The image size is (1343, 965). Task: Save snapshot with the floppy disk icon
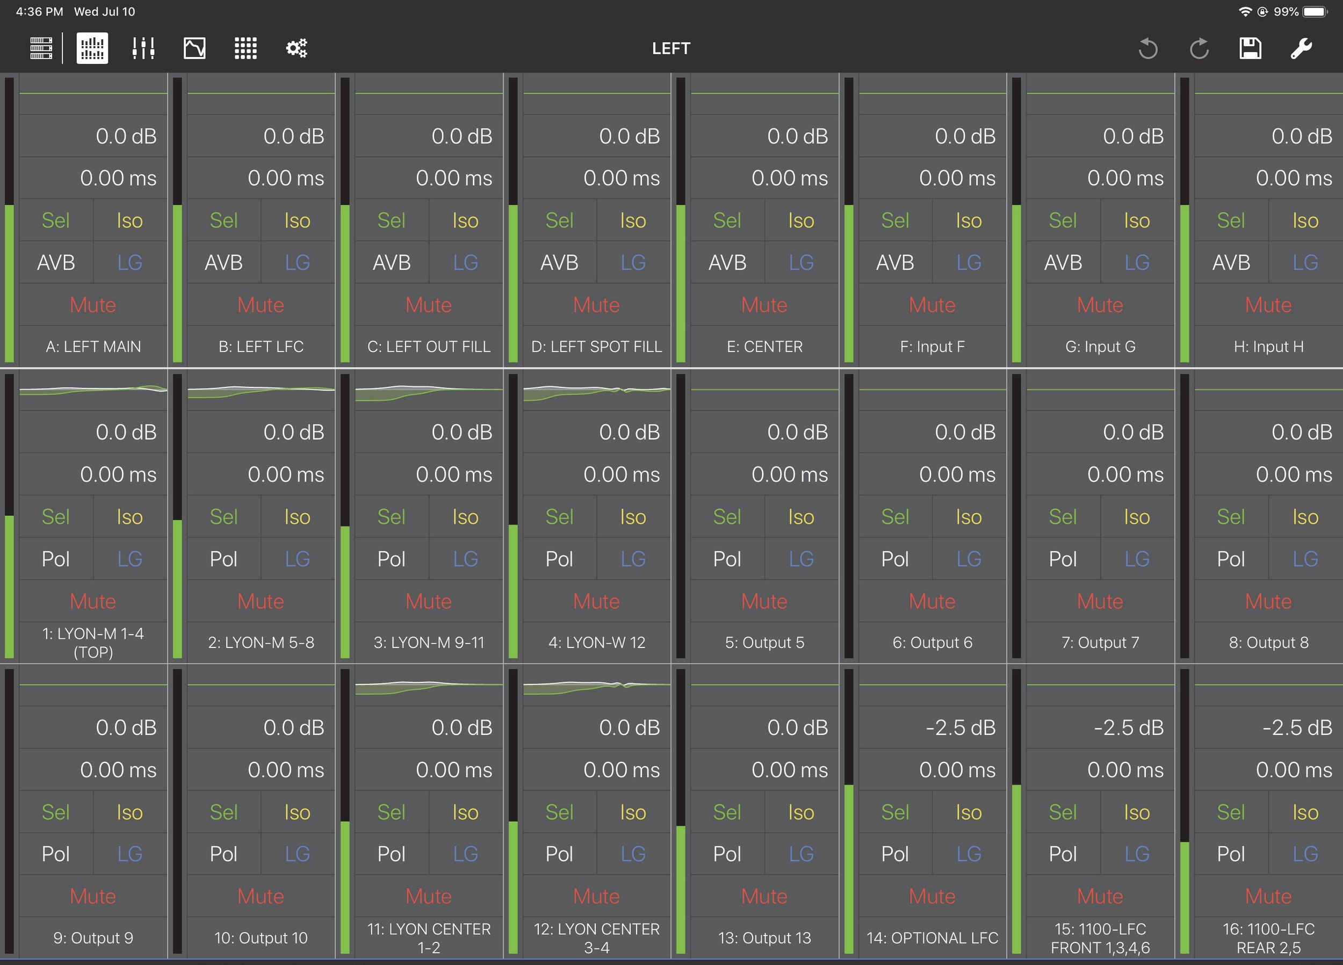[x=1250, y=48]
